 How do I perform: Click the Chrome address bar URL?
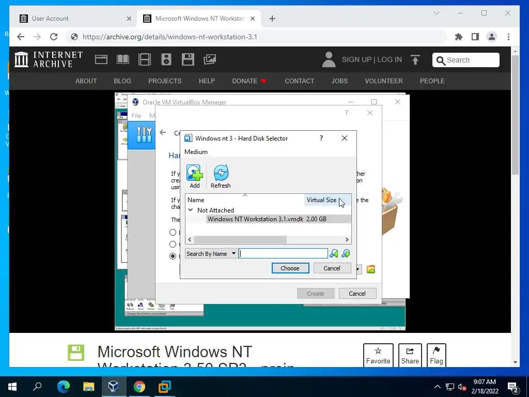tap(169, 37)
